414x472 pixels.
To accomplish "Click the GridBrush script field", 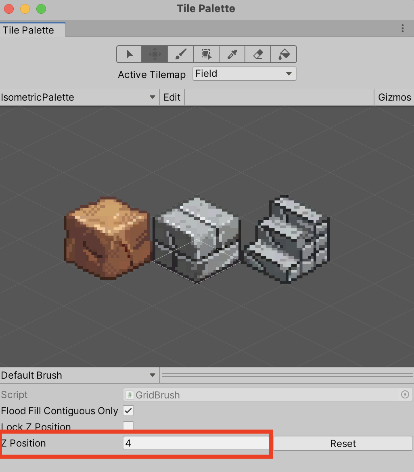I will (268, 395).
